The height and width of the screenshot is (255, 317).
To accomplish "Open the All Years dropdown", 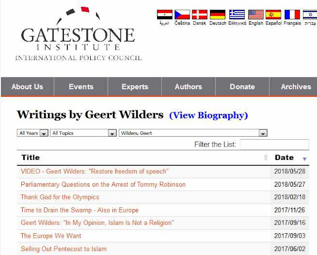I will (x=33, y=133).
